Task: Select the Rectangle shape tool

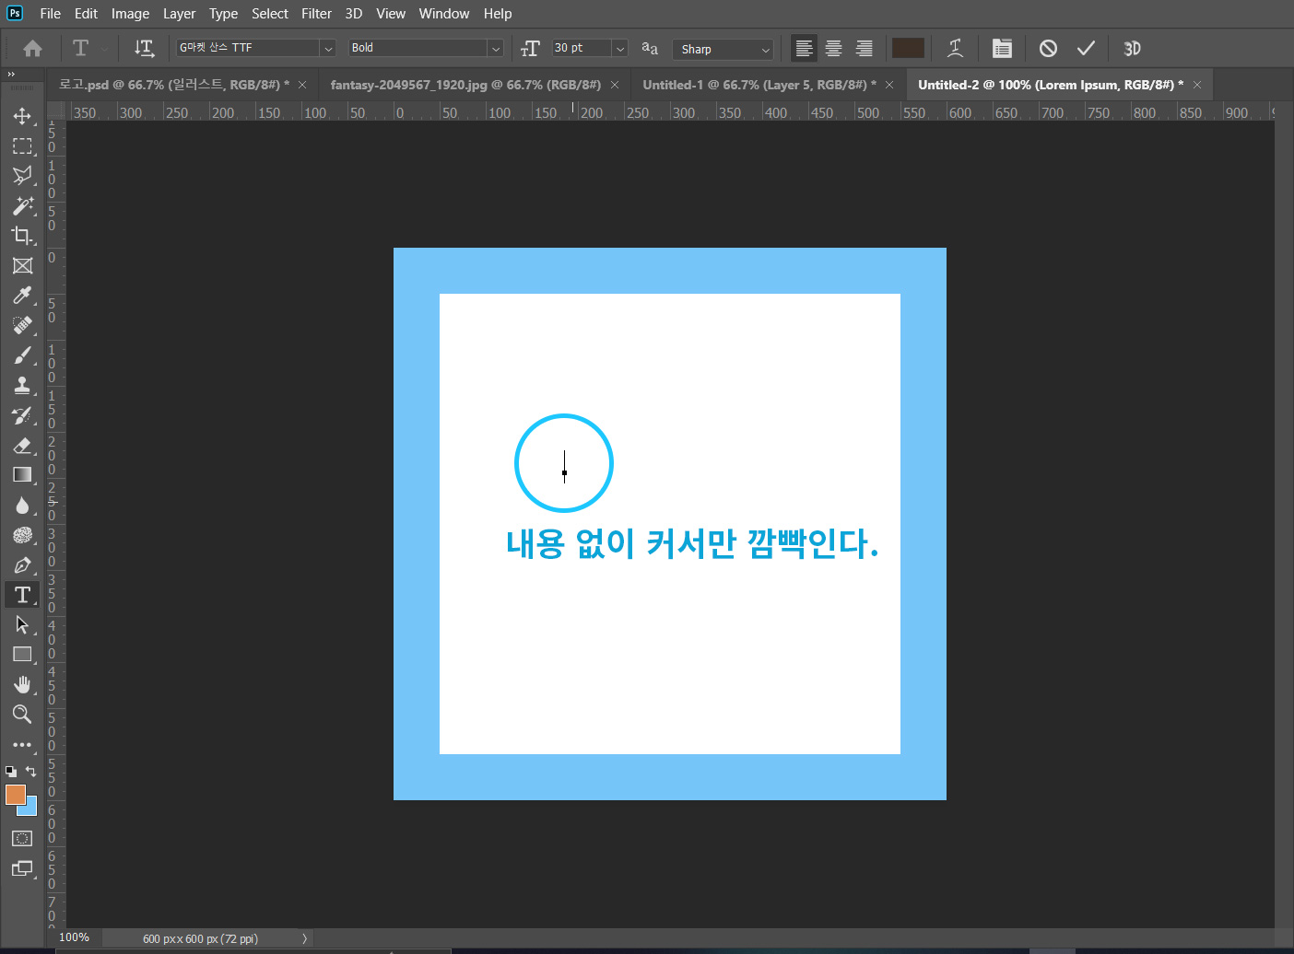Action: [22, 655]
